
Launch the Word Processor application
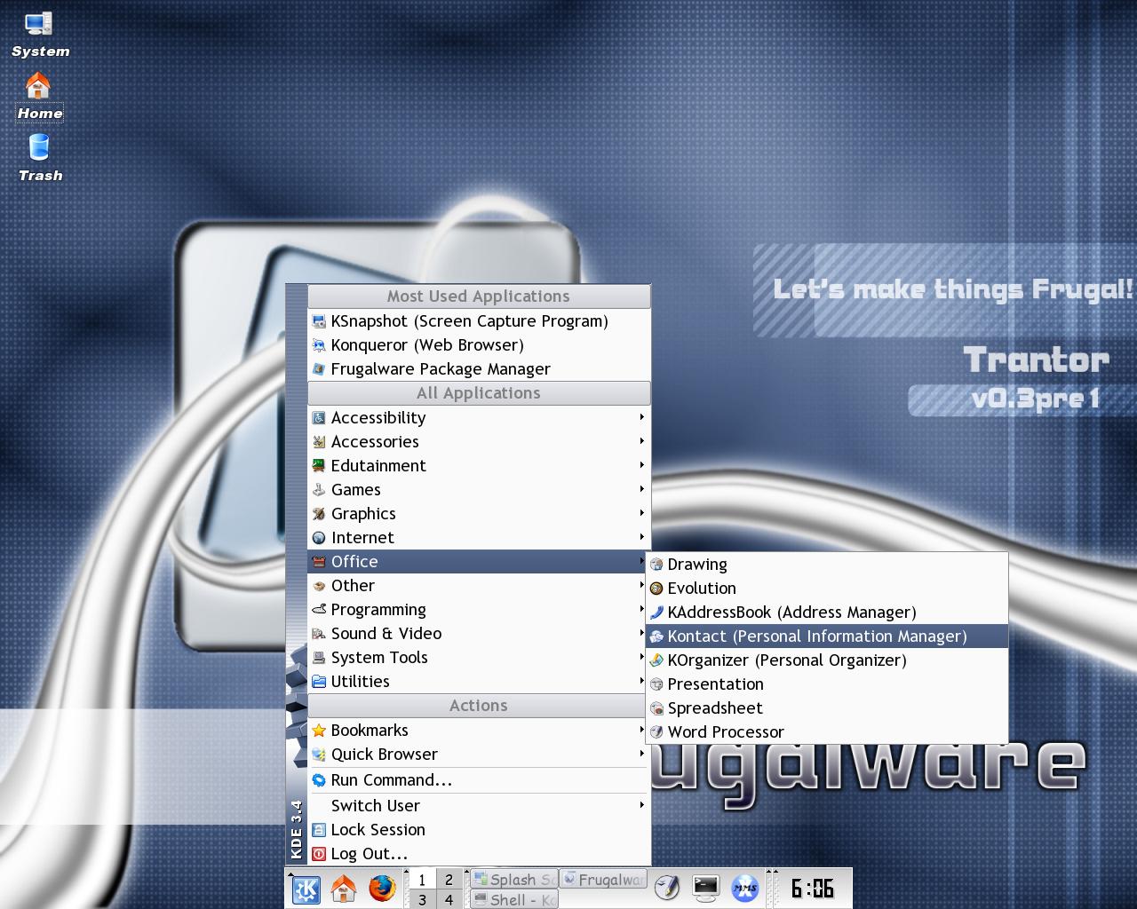tap(827, 732)
